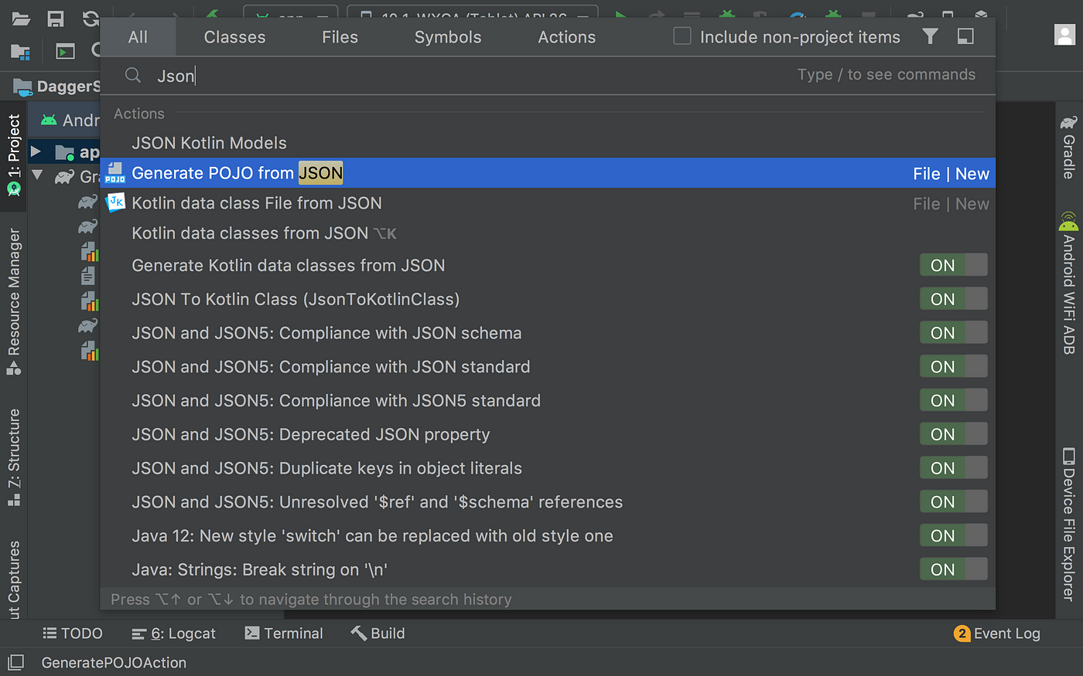
Task: Toggle Compliance with JSON5 standard switch
Action: pyautogui.click(x=953, y=400)
